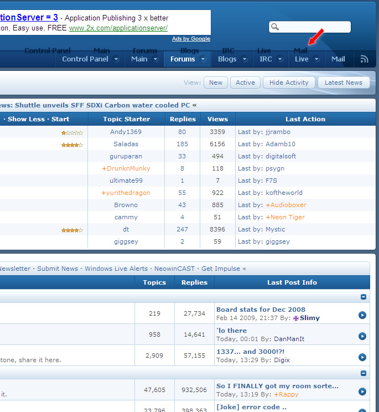Screen dimensions: 379x412
Task: Click the Hide Activity button
Action: point(289,83)
